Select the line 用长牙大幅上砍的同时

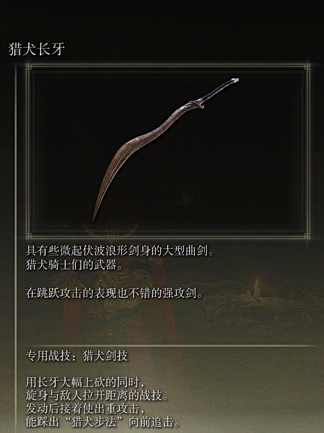tap(85, 382)
